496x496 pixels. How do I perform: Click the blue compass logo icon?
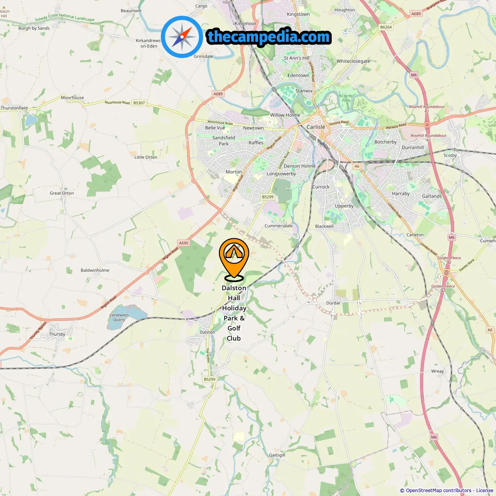point(182,37)
